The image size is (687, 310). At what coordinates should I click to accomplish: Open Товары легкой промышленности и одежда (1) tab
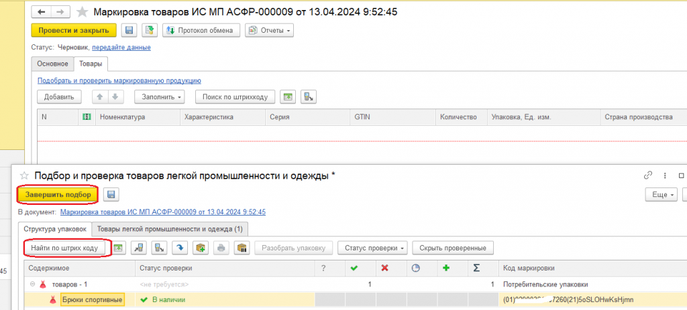(170, 229)
